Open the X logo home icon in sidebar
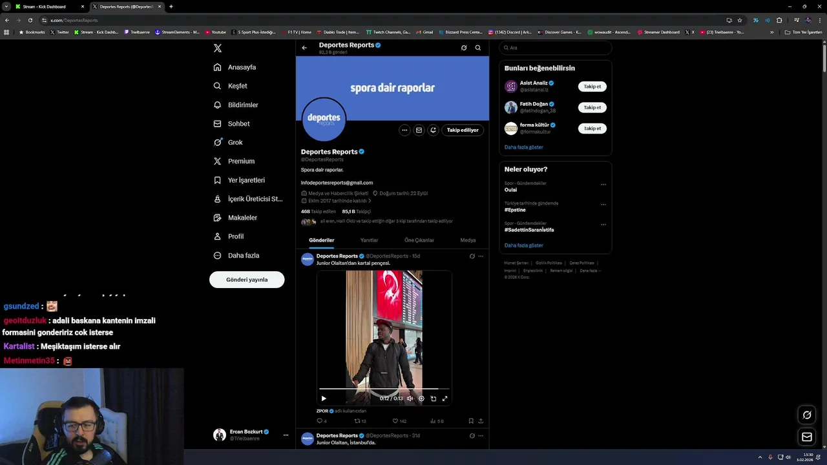Viewport: 827px width, 465px height. 218,48
